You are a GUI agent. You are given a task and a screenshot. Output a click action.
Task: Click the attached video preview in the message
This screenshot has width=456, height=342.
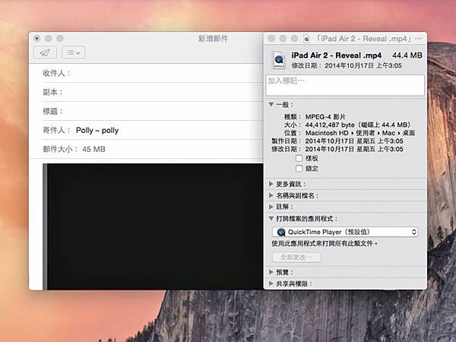click(x=153, y=226)
